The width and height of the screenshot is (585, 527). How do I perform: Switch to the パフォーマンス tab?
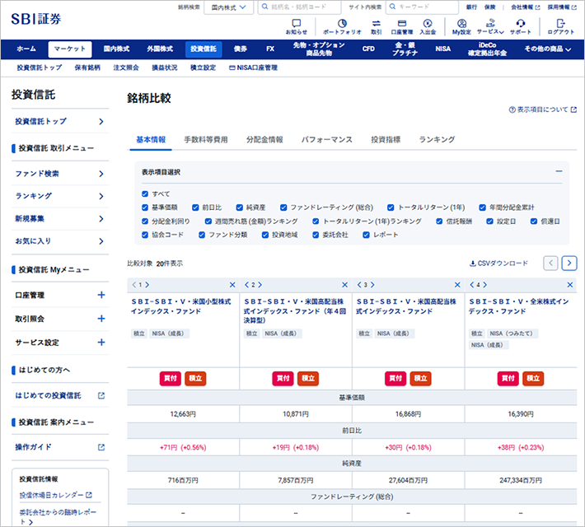[x=326, y=140]
